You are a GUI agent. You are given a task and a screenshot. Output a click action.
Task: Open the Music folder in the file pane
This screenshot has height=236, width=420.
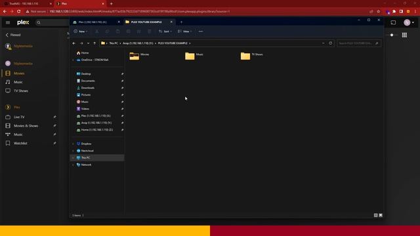click(190, 56)
